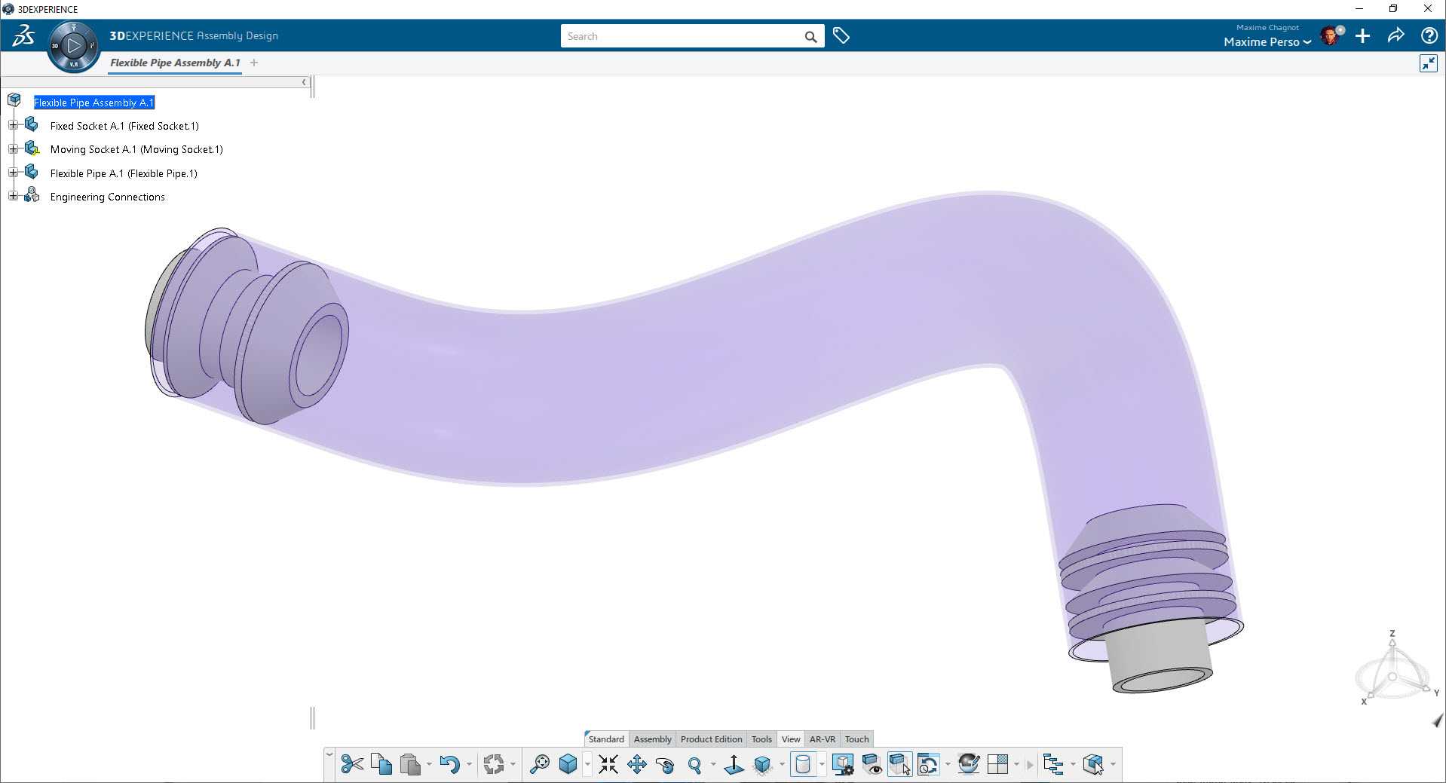Screen dimensions: 1446x783
Task: Click the Undo arrow icon
Action: tap(449, 764)
